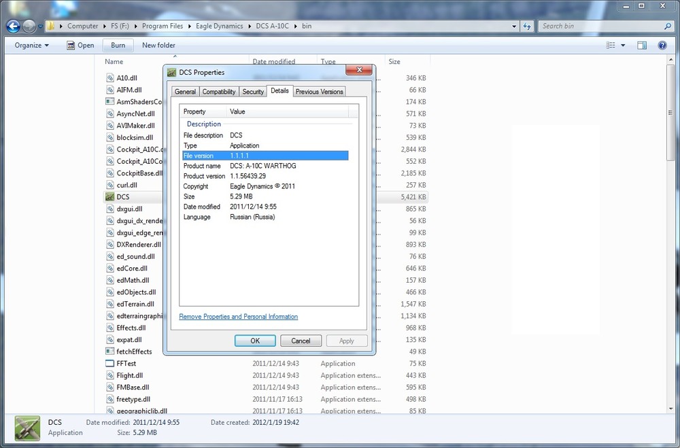Viewport: 680px width, 448px height.
Task: Click Eagle Dynamics in the address breadcrumb
Action: 220,26
